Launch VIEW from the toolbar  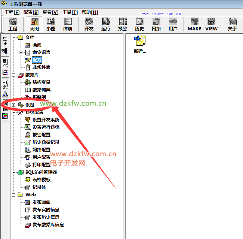point(211,24)
